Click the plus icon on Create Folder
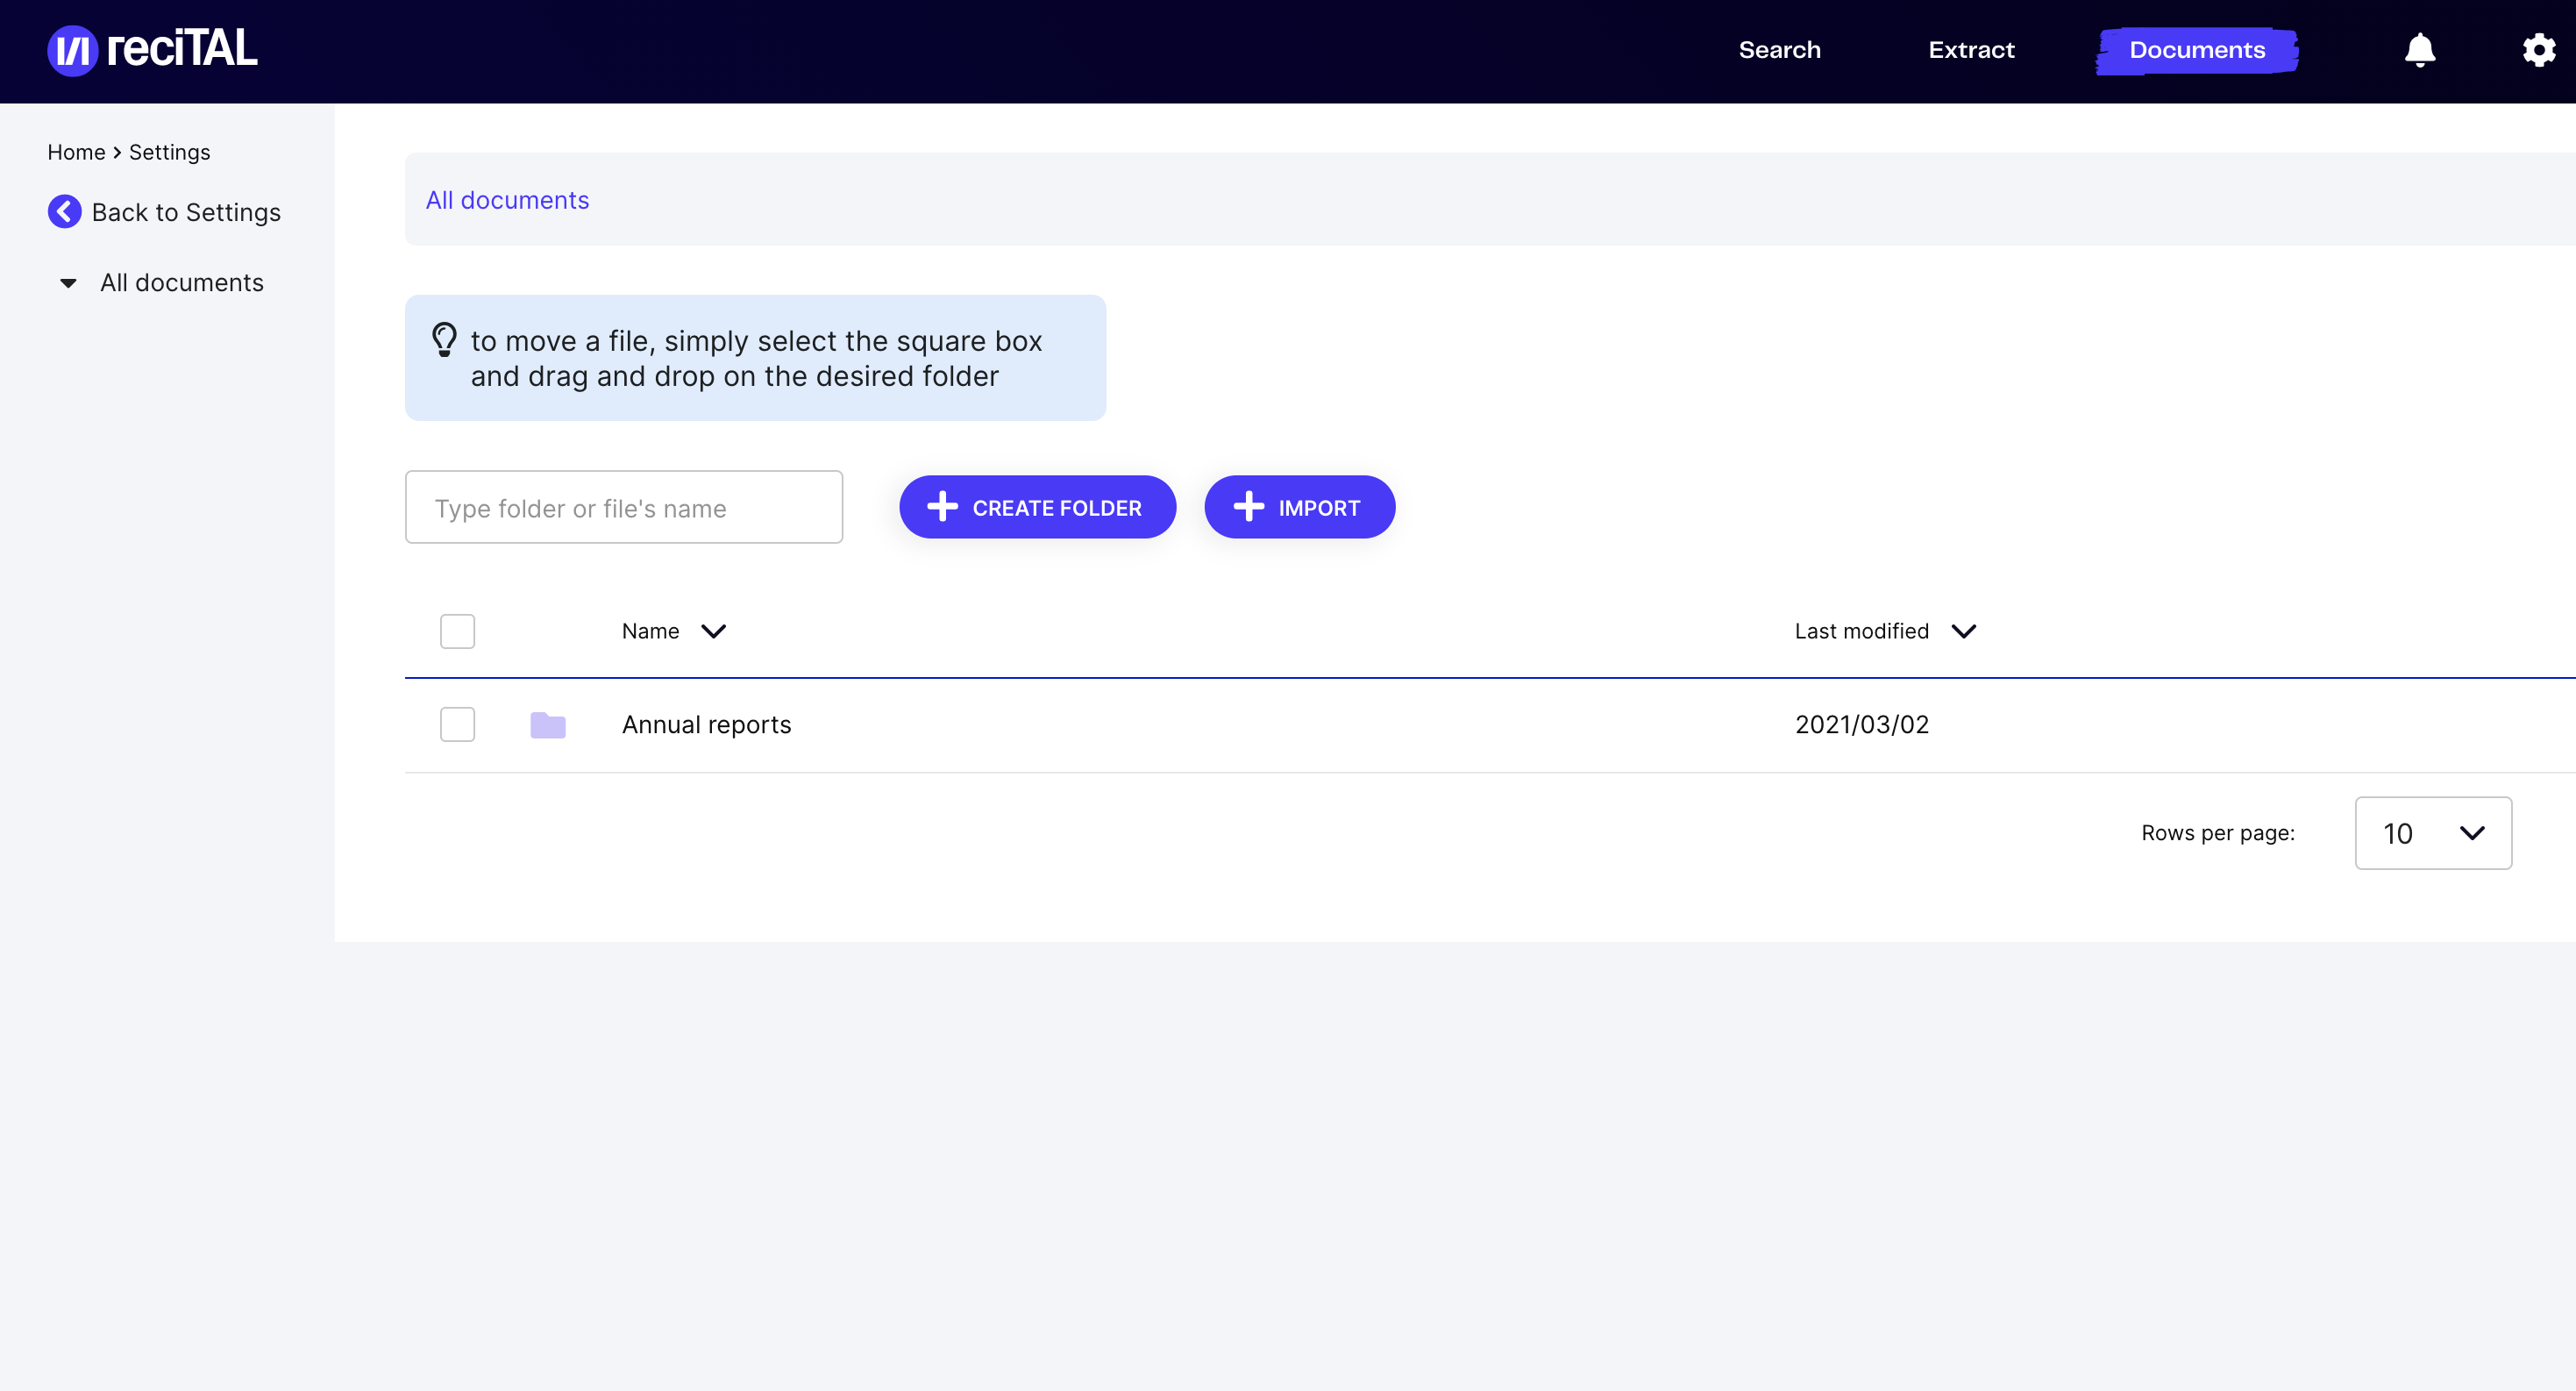This screenshot has width=2576, height=1391. click(942, 507)
